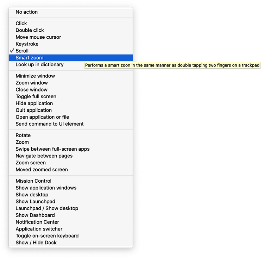Choose Swipe between full-screen apps
Image resolution: width=264 pixels, height=258 pixels.
point(71,149)
